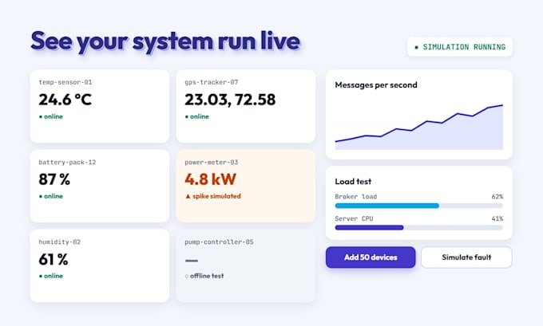This screenshot has height=326, width=543.
Task: Click the online status under humidity-02
Action: (51, 276)
